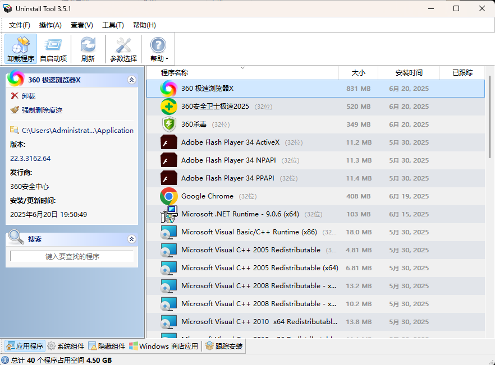Screen dimensions: 495x365
Task: Collapse the 搜索 search panel
Action: point(132,239)
